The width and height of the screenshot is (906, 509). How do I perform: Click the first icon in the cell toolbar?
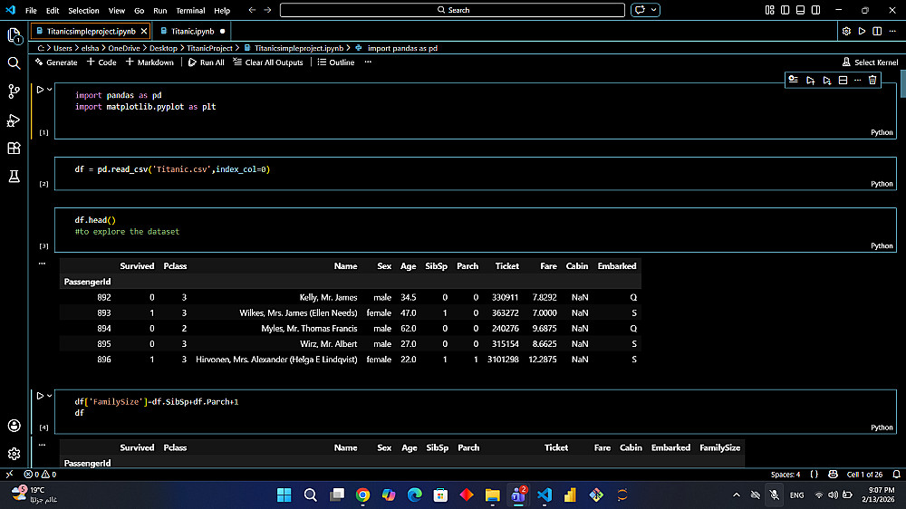coord(794,81)
